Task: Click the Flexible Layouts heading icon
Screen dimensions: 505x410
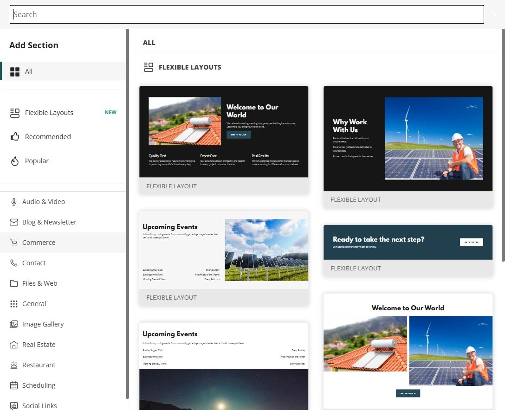Action: [x=149, y=67]
